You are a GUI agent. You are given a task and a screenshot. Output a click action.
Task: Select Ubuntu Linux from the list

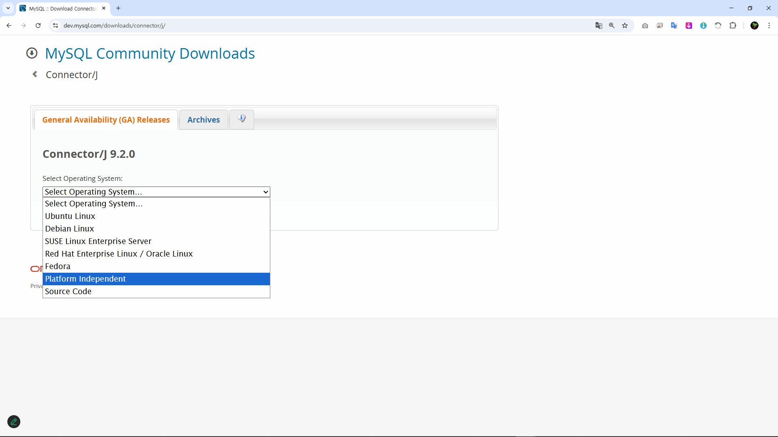click(156, 216)
